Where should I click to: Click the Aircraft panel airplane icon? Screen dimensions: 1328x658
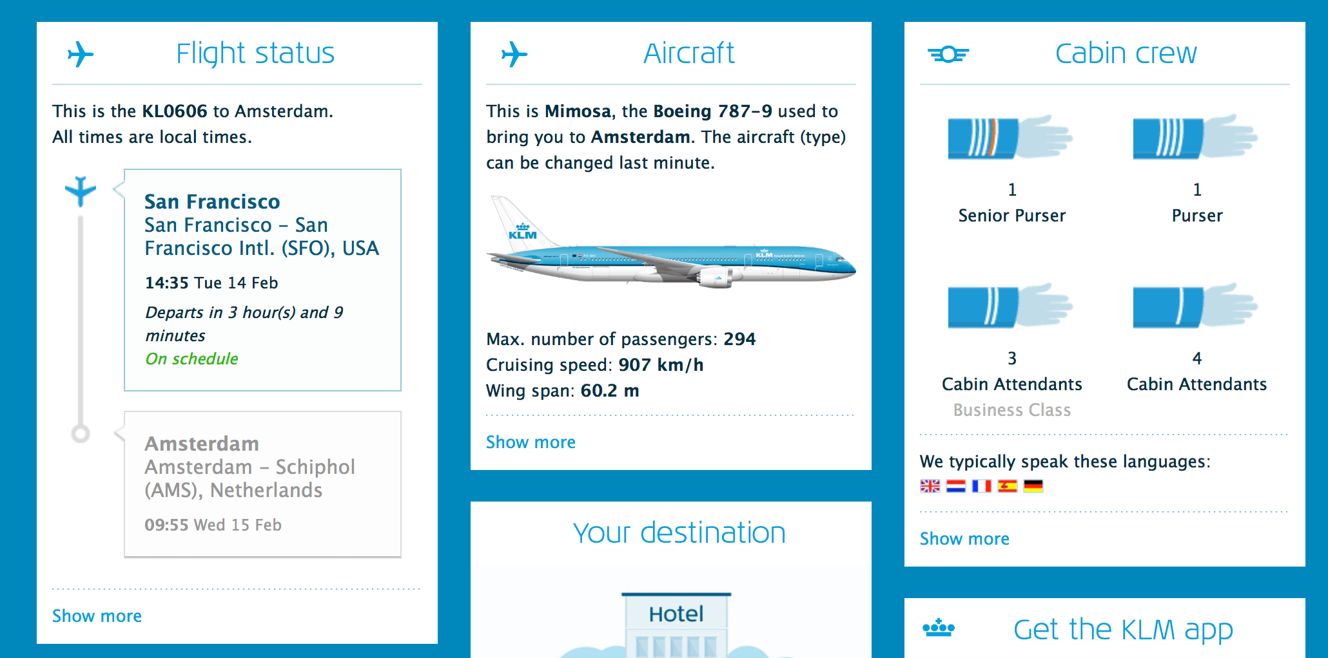514,54
